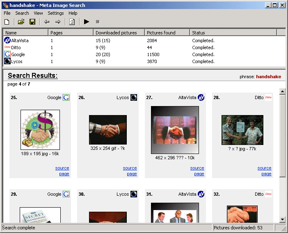The height and width of the screenshot is (233, 288).
Task: Open page link of result 28
Action: pyautogui.click(x=266, y=174)
